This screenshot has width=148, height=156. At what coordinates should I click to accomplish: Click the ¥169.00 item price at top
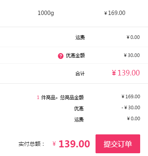[115, 13]
